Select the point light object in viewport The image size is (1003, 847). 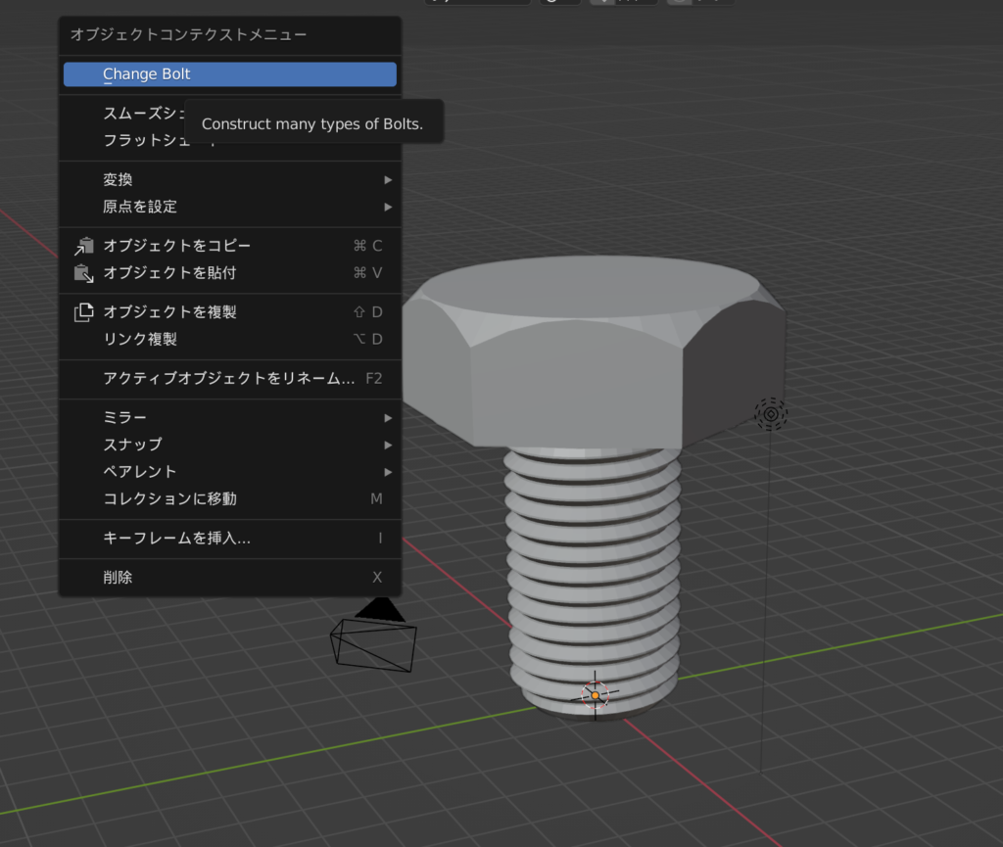tap(771, 414)
